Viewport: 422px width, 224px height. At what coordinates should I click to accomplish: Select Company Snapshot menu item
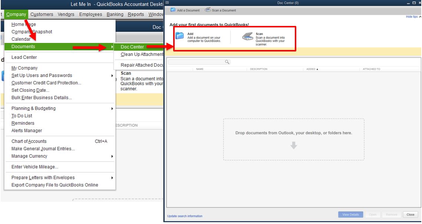[x=32, y=32]
